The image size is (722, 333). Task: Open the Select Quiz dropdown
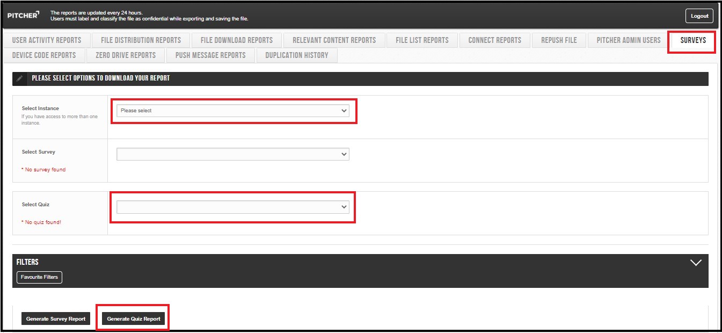point(232,207)
